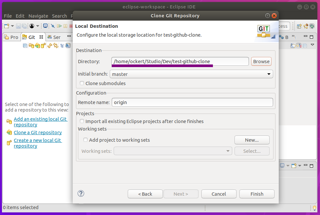Viewport: 320px width, 215px height.
Task: Click Collapse All in Git view toolbar
Action: tap(25, 46)
